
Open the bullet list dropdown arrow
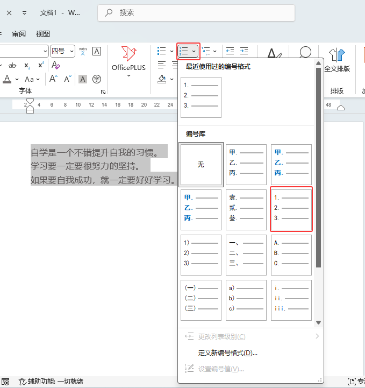click(x=172, y=51)
